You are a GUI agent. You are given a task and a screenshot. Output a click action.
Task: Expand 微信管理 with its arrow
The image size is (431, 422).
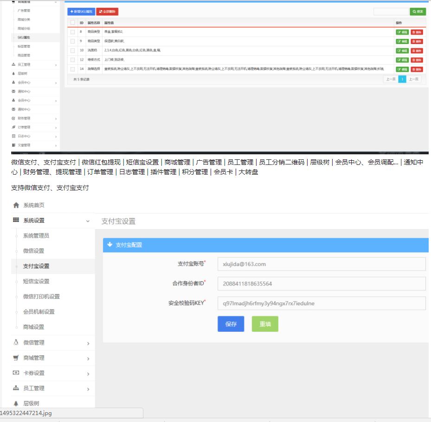coord(88,343)
